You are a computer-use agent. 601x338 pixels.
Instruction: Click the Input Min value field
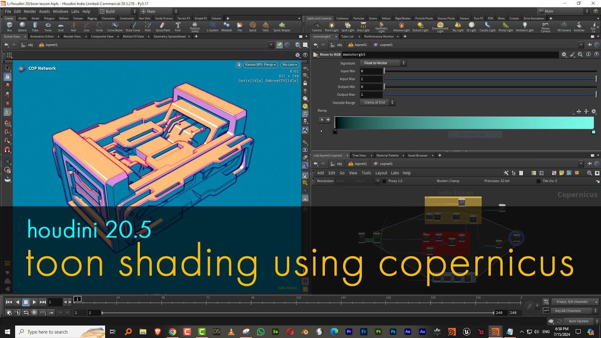click(371, 71)
